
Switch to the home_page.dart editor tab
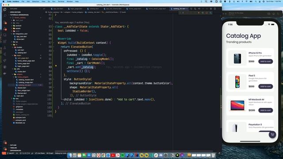pos(135,9)
